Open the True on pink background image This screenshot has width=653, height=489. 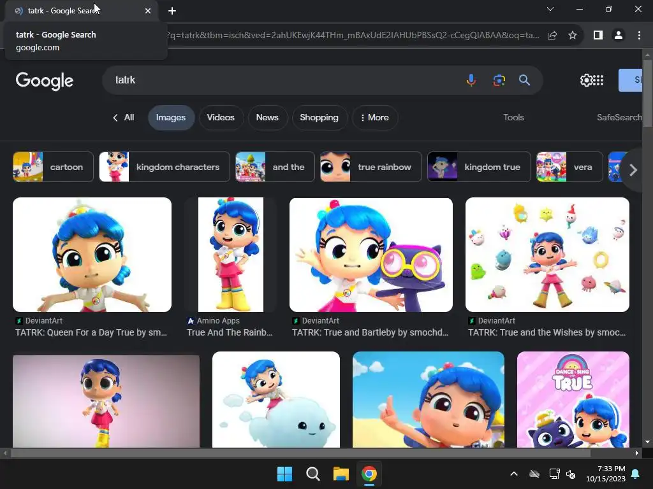point(106,401)
